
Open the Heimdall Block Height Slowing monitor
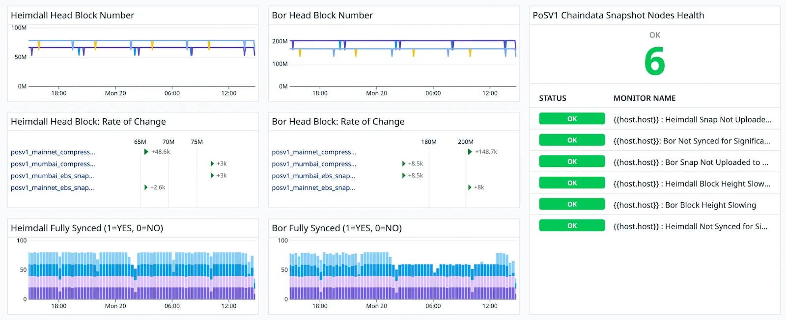pos(692,184)
